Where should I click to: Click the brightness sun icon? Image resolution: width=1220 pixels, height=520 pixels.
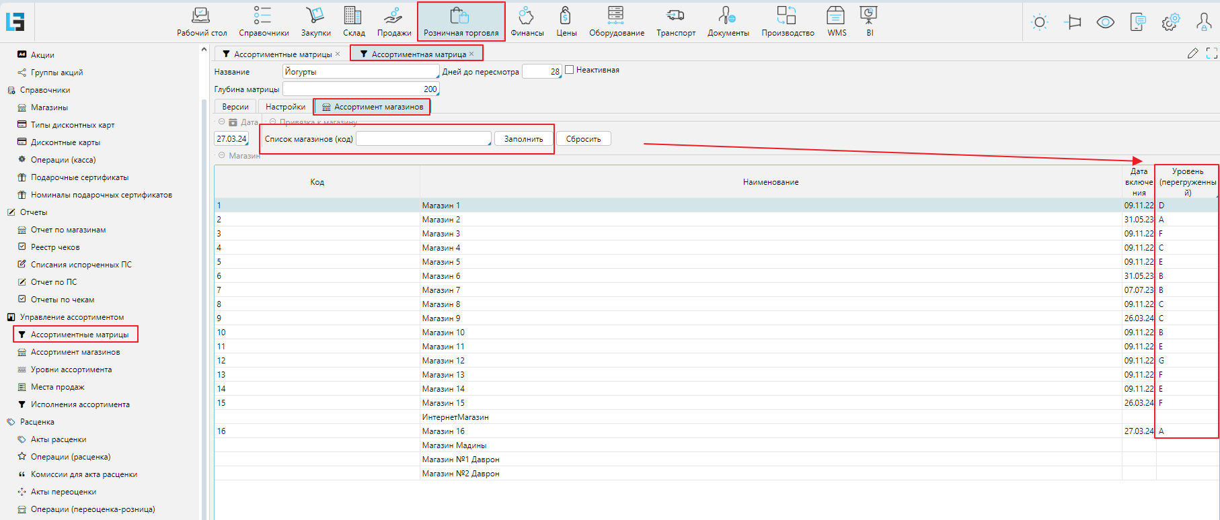[1040, 22]
